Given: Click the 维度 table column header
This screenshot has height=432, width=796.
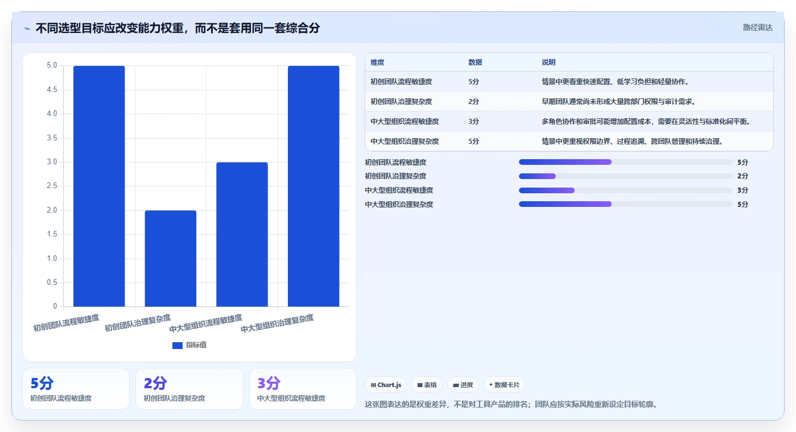Looking at the screenshot, I should tap(377, 63).
